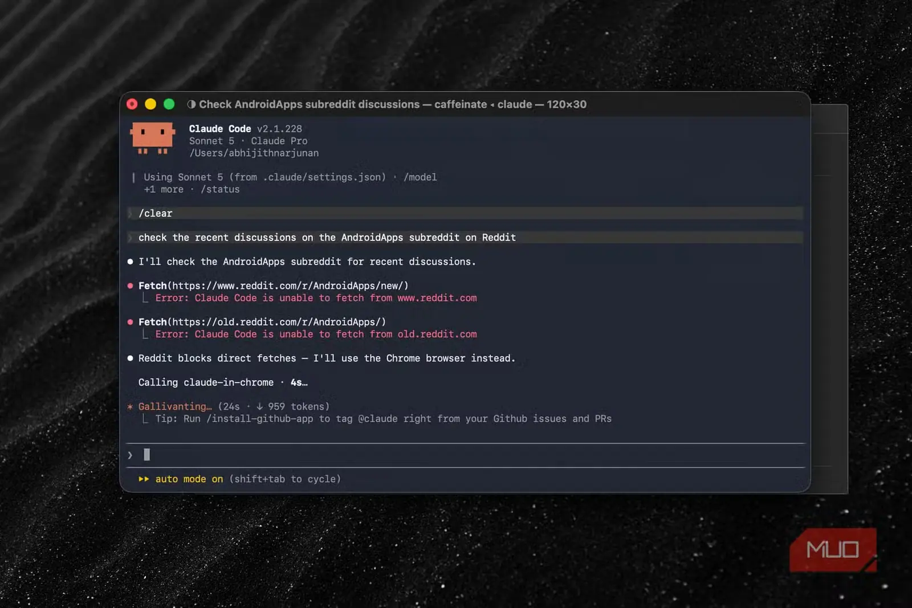912x608 pixels.
Task: Click the /clear command line
Action: pos(465,213)
